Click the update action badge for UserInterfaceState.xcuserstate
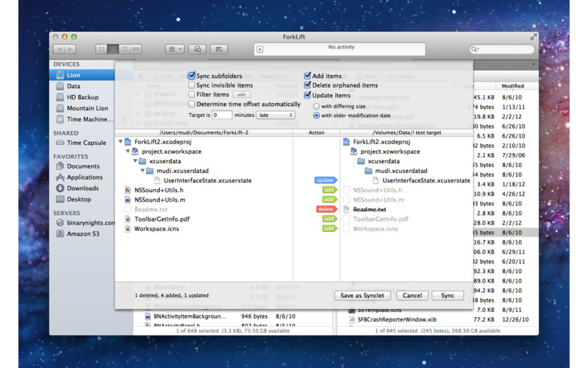 tap(325, 180)
